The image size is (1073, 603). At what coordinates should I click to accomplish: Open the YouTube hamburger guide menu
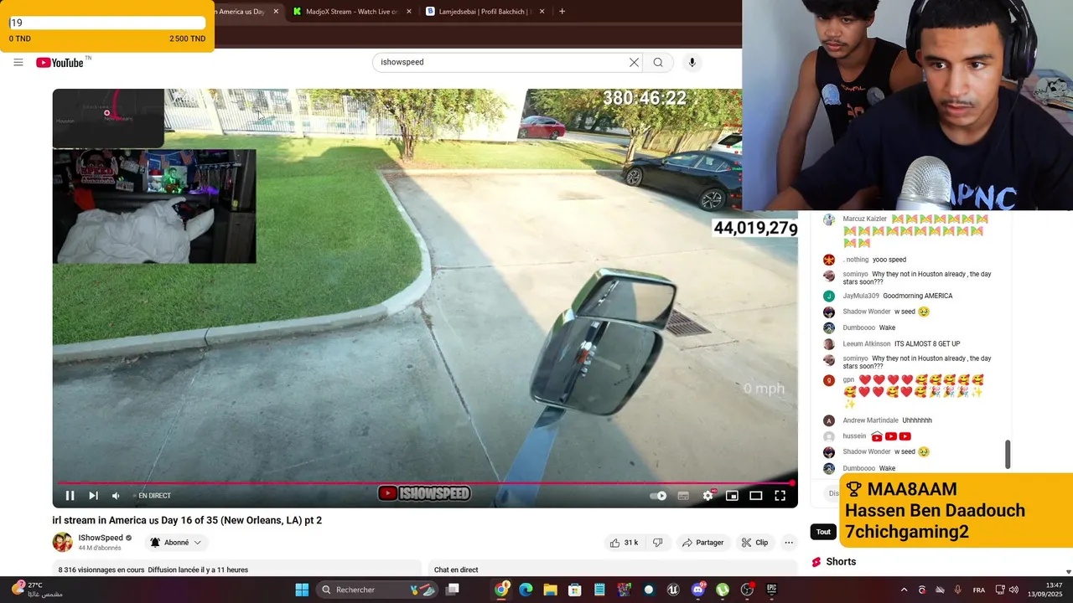[18, 62]
